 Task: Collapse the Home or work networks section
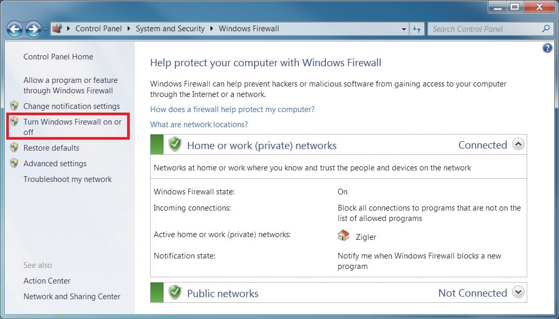[518, 144]
